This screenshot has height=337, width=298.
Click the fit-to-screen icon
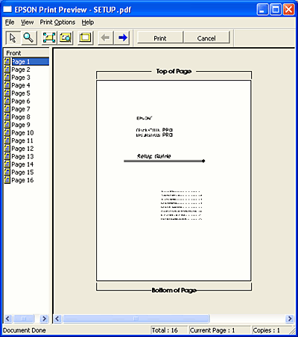tap(49, 38)
